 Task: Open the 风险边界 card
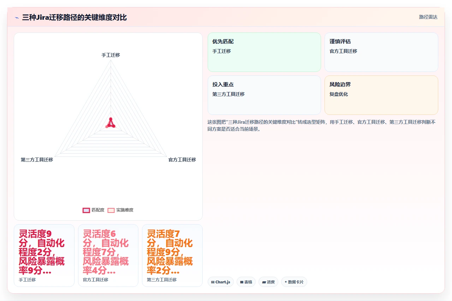[381, 95]
